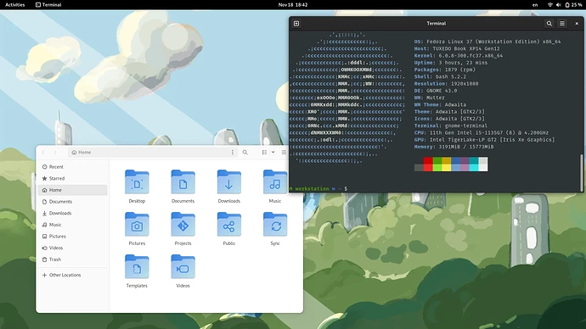Click the volume status icon
The image size is (586, 329).
point(558,5)
